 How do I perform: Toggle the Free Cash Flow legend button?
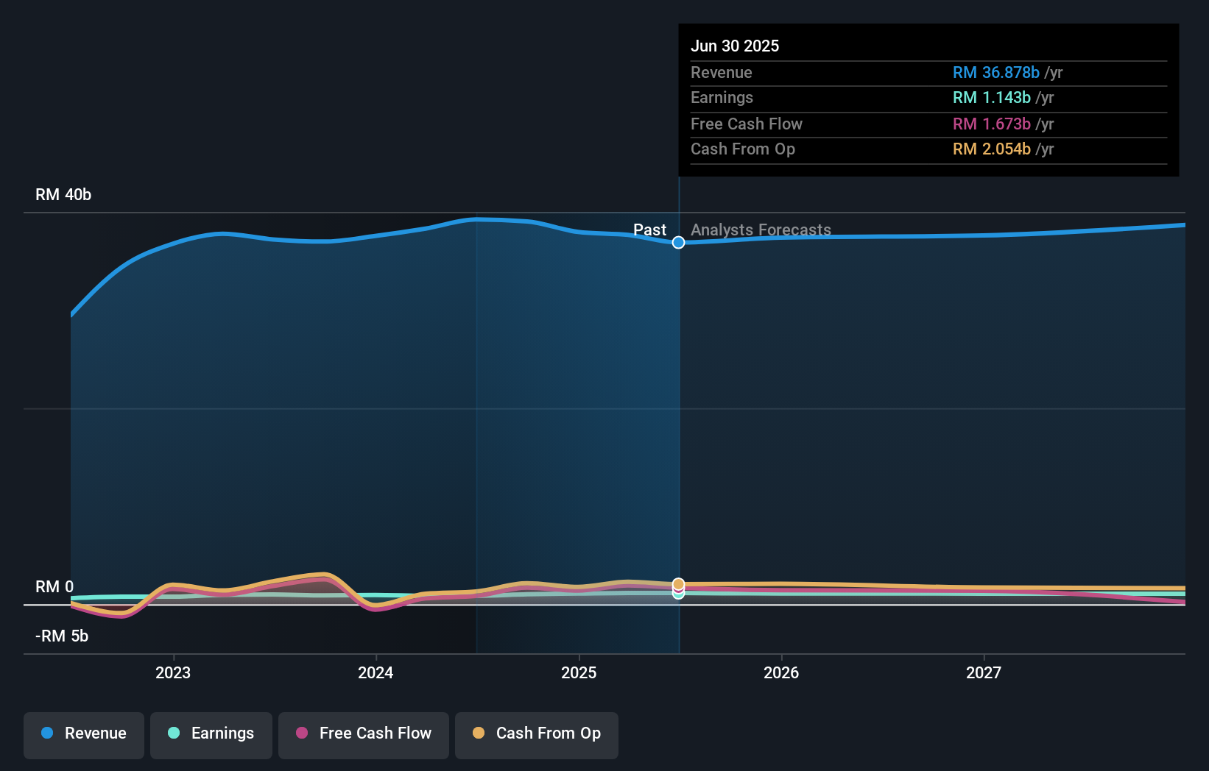coord(364,735)
